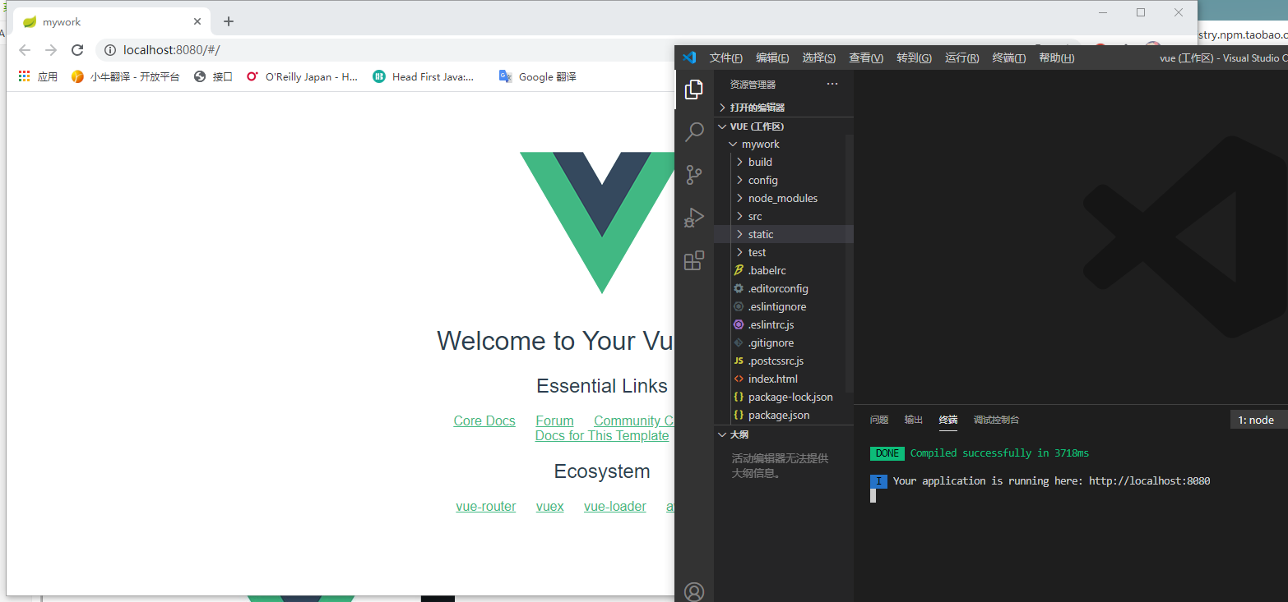Image resolution: width=1288 pixels, height=602 pixels.
Task: Open the explorer panel more actions ellipsis
Action: [x=832, y=84]
